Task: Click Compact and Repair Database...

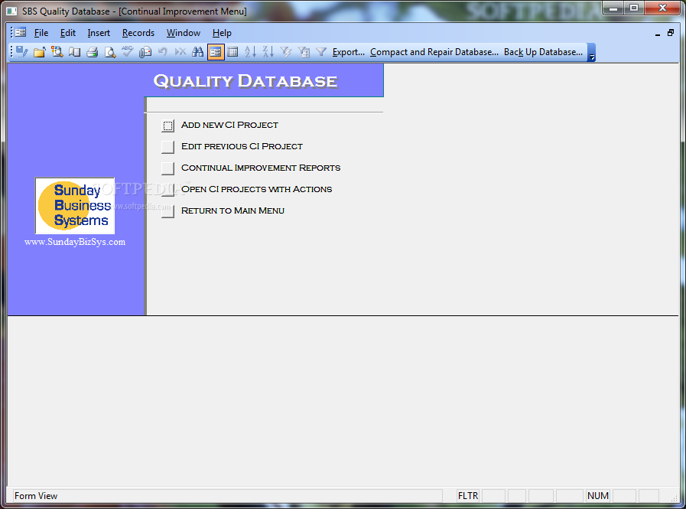Action: tap(434, 52)
